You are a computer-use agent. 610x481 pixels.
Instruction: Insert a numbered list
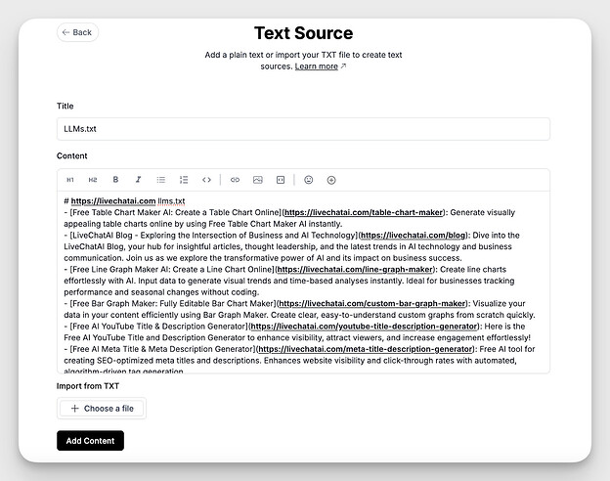tap(184, 180)
